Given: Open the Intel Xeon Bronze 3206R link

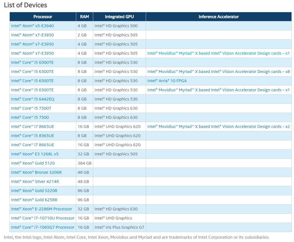Looking at the screenshot, I should point(36,172).
